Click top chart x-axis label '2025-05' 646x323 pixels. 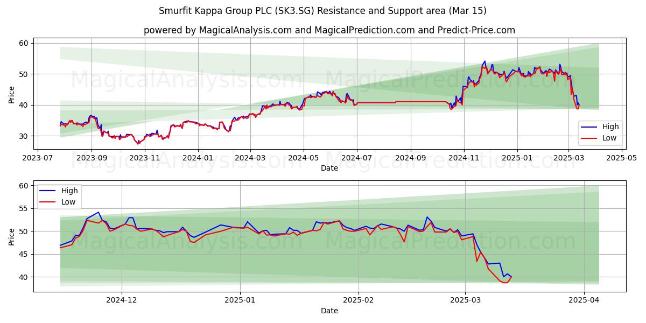coord(621,158)
